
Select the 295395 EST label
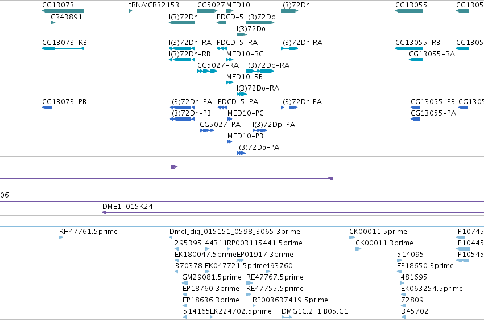[188, 243]
